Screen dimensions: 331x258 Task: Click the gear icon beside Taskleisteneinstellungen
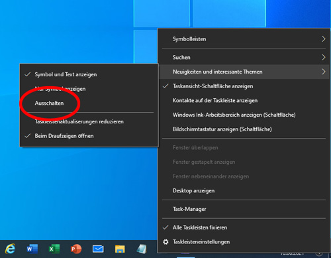[165, 242]
